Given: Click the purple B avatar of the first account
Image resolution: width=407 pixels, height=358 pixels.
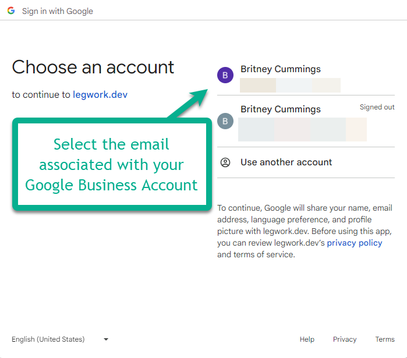Looking at the screenshot, I should click(x=225, y=76).
